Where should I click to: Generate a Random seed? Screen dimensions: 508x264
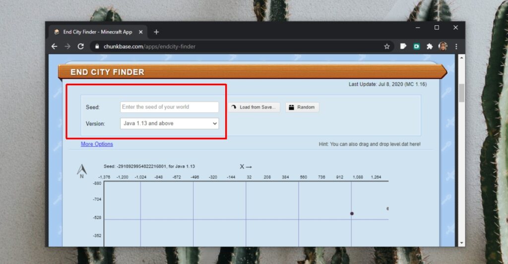tap(302, 107)
